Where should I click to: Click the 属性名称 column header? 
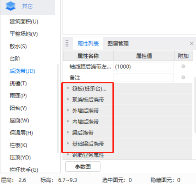tap(88, 56)
